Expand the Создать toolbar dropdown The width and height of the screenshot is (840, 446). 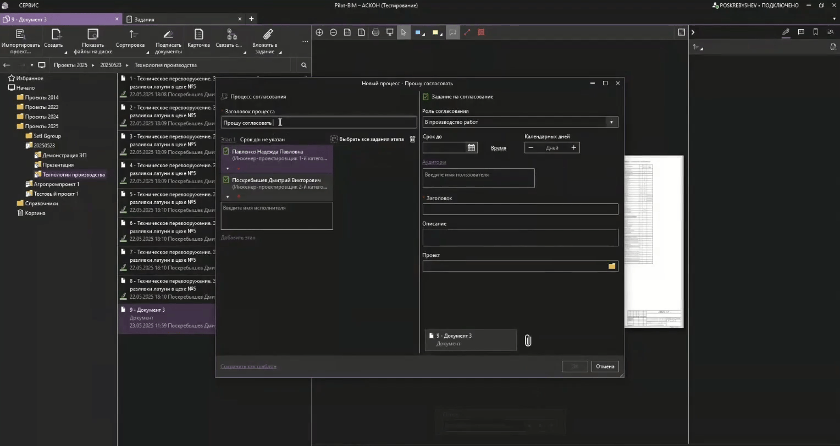click(x=65, y=53)
